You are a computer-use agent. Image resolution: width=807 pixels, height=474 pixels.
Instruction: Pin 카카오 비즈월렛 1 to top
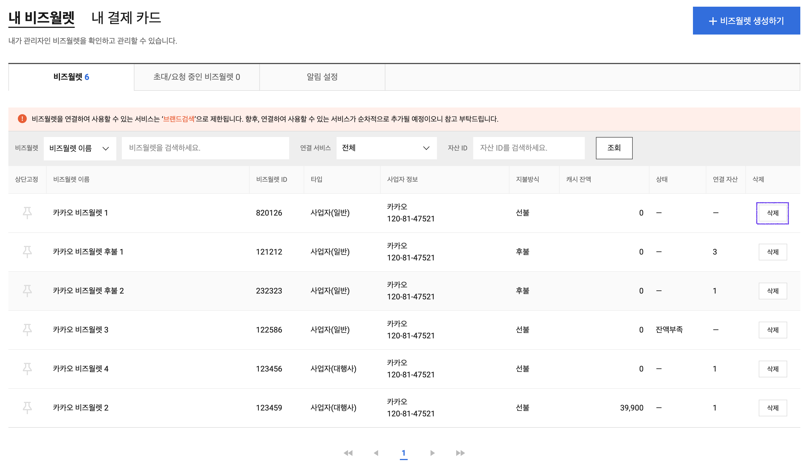pyautogui.click(x=27, y=213)
